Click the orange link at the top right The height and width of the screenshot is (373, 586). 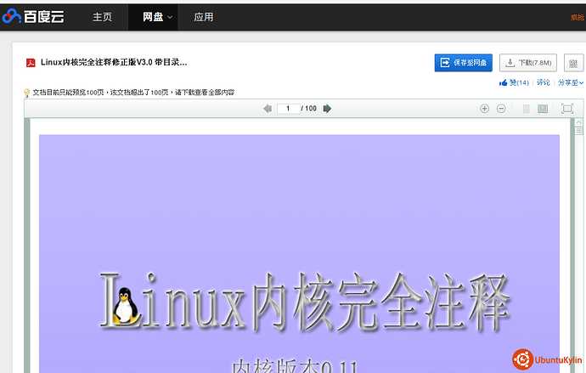[x=578, y=17]
